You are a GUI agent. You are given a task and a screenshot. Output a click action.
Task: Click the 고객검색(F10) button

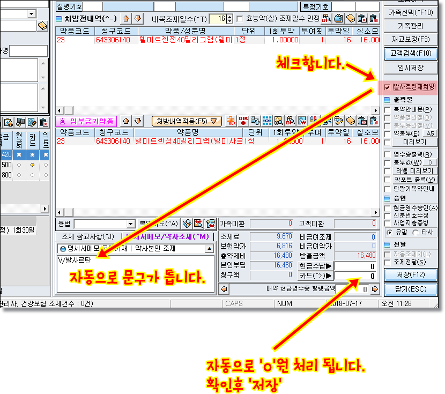[x=411, y=53]
